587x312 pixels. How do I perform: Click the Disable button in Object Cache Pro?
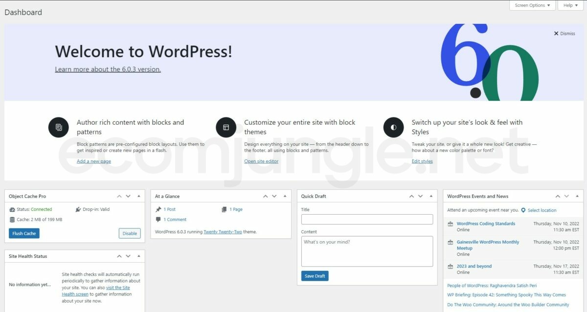(x=129, y=233)
